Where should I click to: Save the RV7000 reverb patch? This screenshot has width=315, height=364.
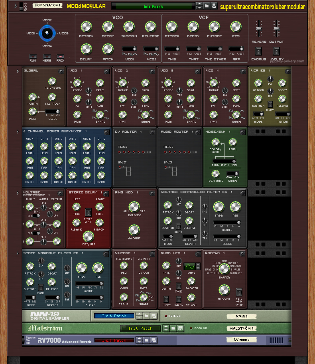(154, 340)
